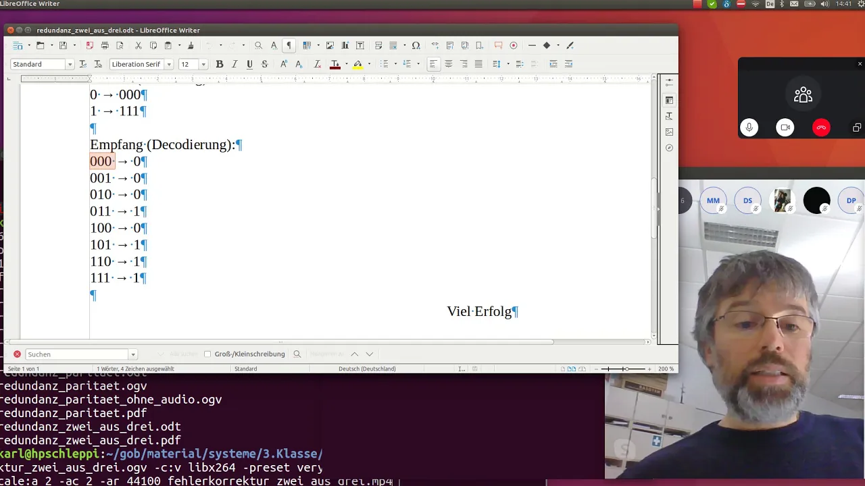Click the Insert Text Box icon
The height and width of the screenshot is (486, 865).
[360, 45]
